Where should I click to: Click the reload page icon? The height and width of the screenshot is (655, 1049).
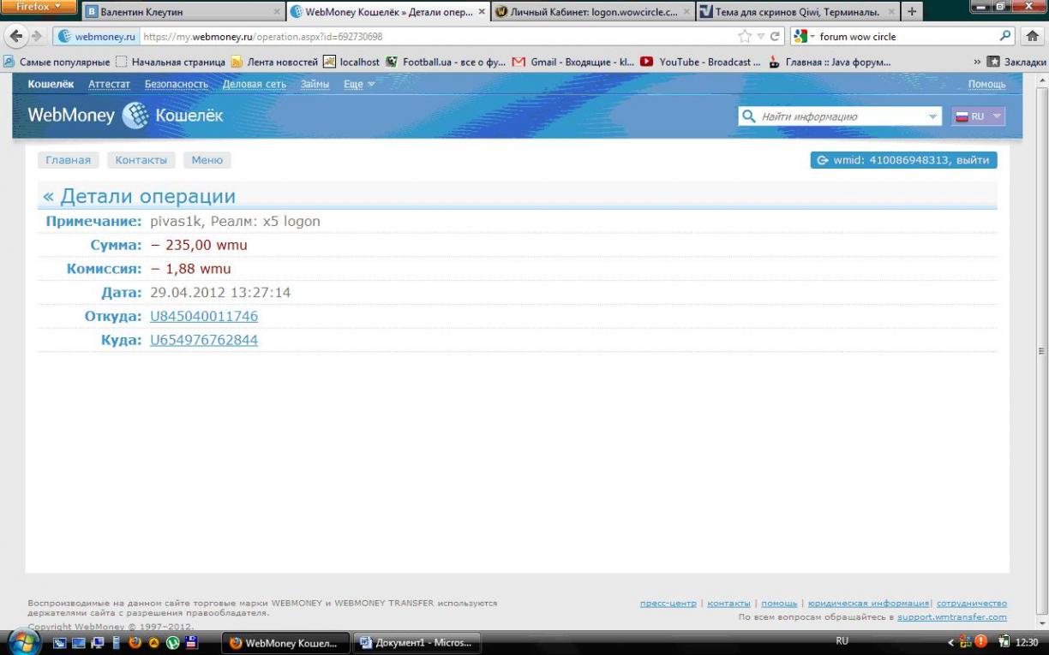pyautogui.click(x=776, y=37)
